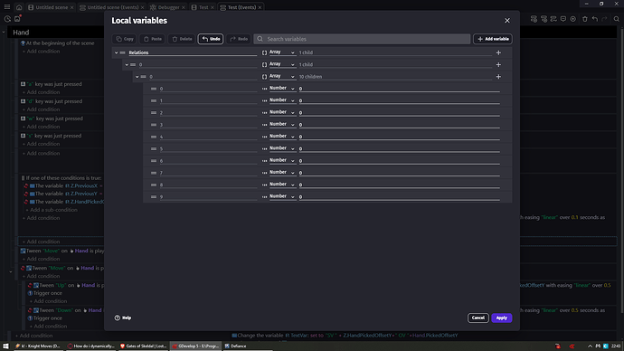Open the Help link
Viewport: 624px width, 351px height.
[123, 318]
